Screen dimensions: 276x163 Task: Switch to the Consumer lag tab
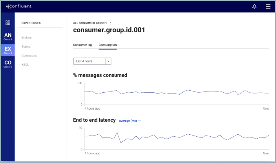click(82, 45)
